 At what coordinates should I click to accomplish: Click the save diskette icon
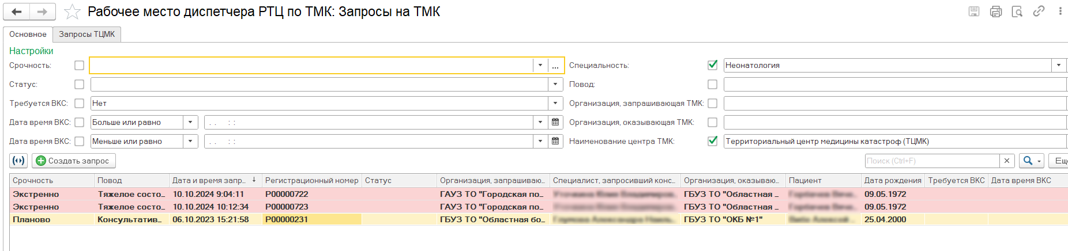974,12
